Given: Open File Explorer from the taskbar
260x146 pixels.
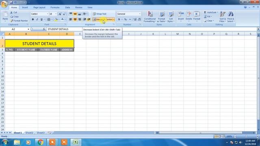Looking at the screenshot, I should point(17,142).
